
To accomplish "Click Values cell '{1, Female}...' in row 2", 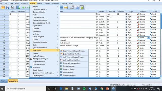I will click(x=101, y=17).
